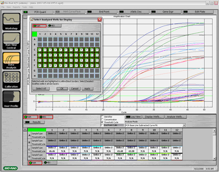
Task: Toggle the End Point Calls checkbox
Action: pyautogui.click(x=102, y=125)
